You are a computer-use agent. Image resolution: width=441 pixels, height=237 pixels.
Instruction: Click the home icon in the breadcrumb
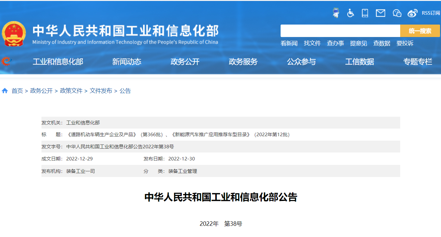[x=5, y=91]
